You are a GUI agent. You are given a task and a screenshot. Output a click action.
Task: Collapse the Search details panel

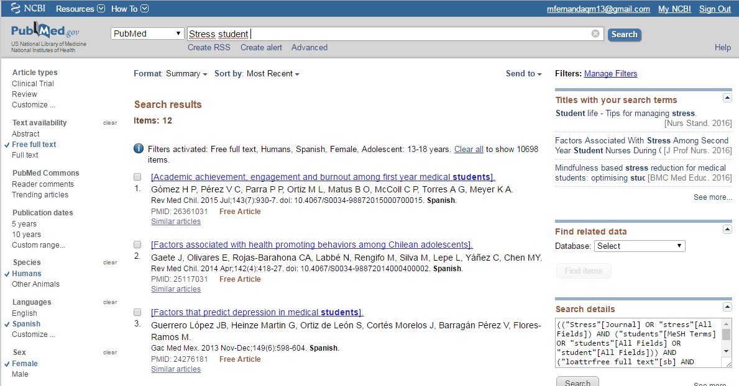coord(727,307)
